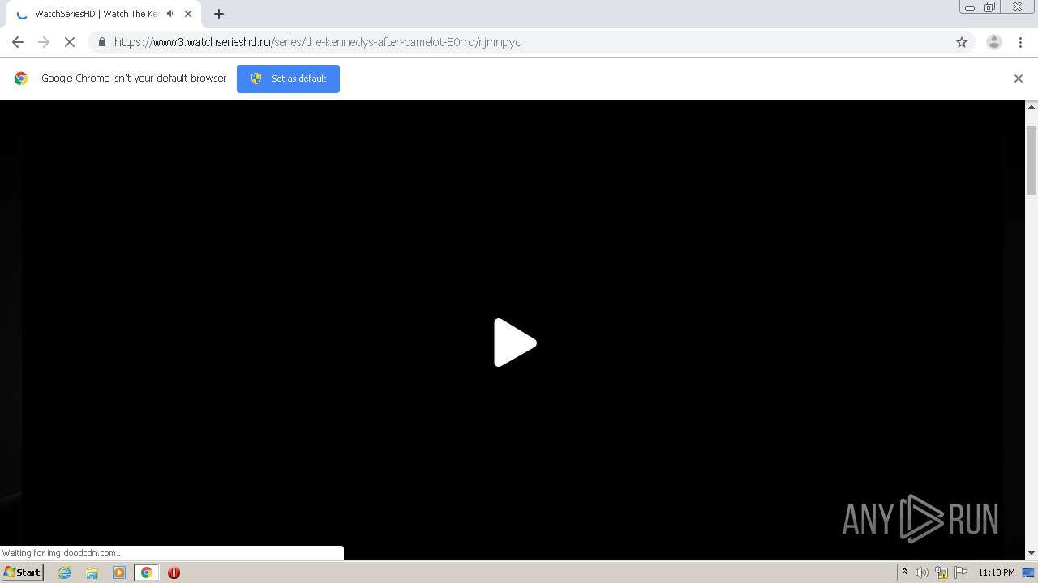Viewport: 1038px width, 583px height.
Task: Restore down the Chrome window
Action: pyautogui.click(x=990, y=7)
